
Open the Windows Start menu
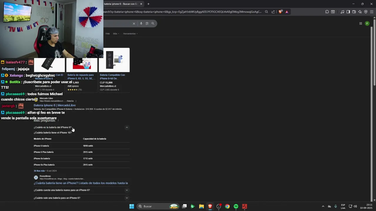tap(132, 206)
